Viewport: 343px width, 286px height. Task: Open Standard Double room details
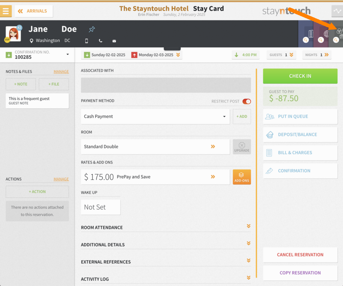(x=155, y=147)
